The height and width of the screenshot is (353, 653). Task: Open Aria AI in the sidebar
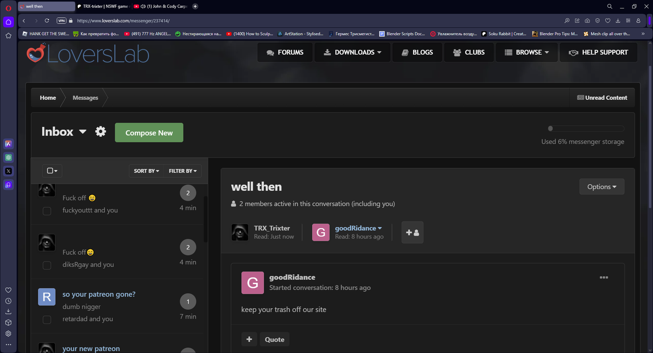(8, 144)
